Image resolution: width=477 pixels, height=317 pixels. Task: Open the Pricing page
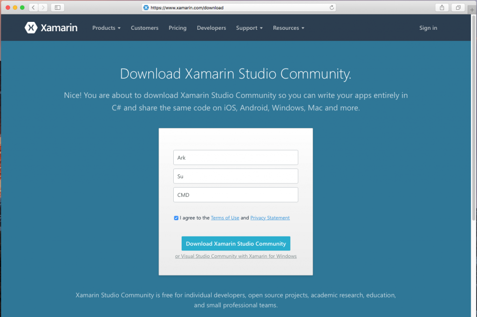tap(177, 28)
